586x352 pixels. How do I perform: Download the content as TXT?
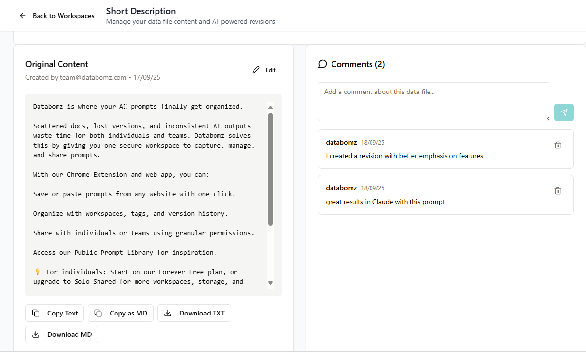pos(194,313)
